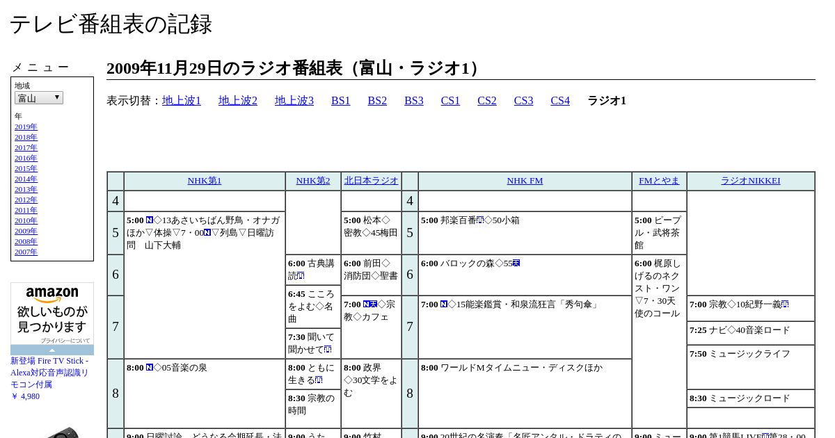Open the 2013年 year link

coord(26,189)
